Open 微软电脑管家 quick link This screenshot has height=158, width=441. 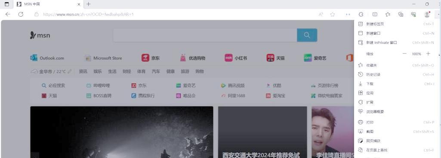327,95
